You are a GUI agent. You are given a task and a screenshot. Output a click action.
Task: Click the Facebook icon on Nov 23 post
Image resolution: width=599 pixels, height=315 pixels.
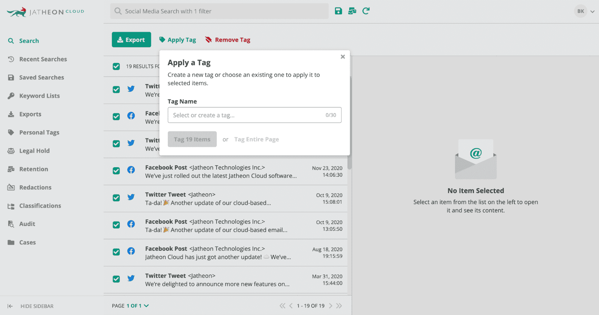click(x=131, y=170)
